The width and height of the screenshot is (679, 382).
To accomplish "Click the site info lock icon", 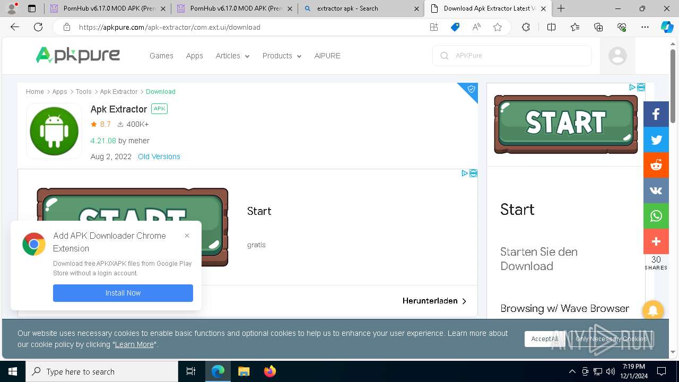I will (x=67, y=27).
